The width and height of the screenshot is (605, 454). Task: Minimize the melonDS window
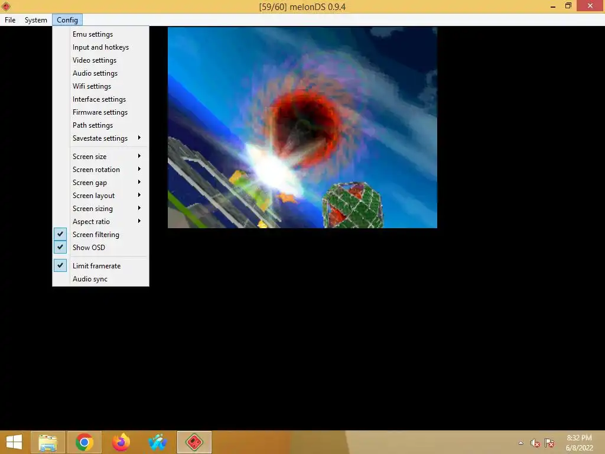[553, 6]
